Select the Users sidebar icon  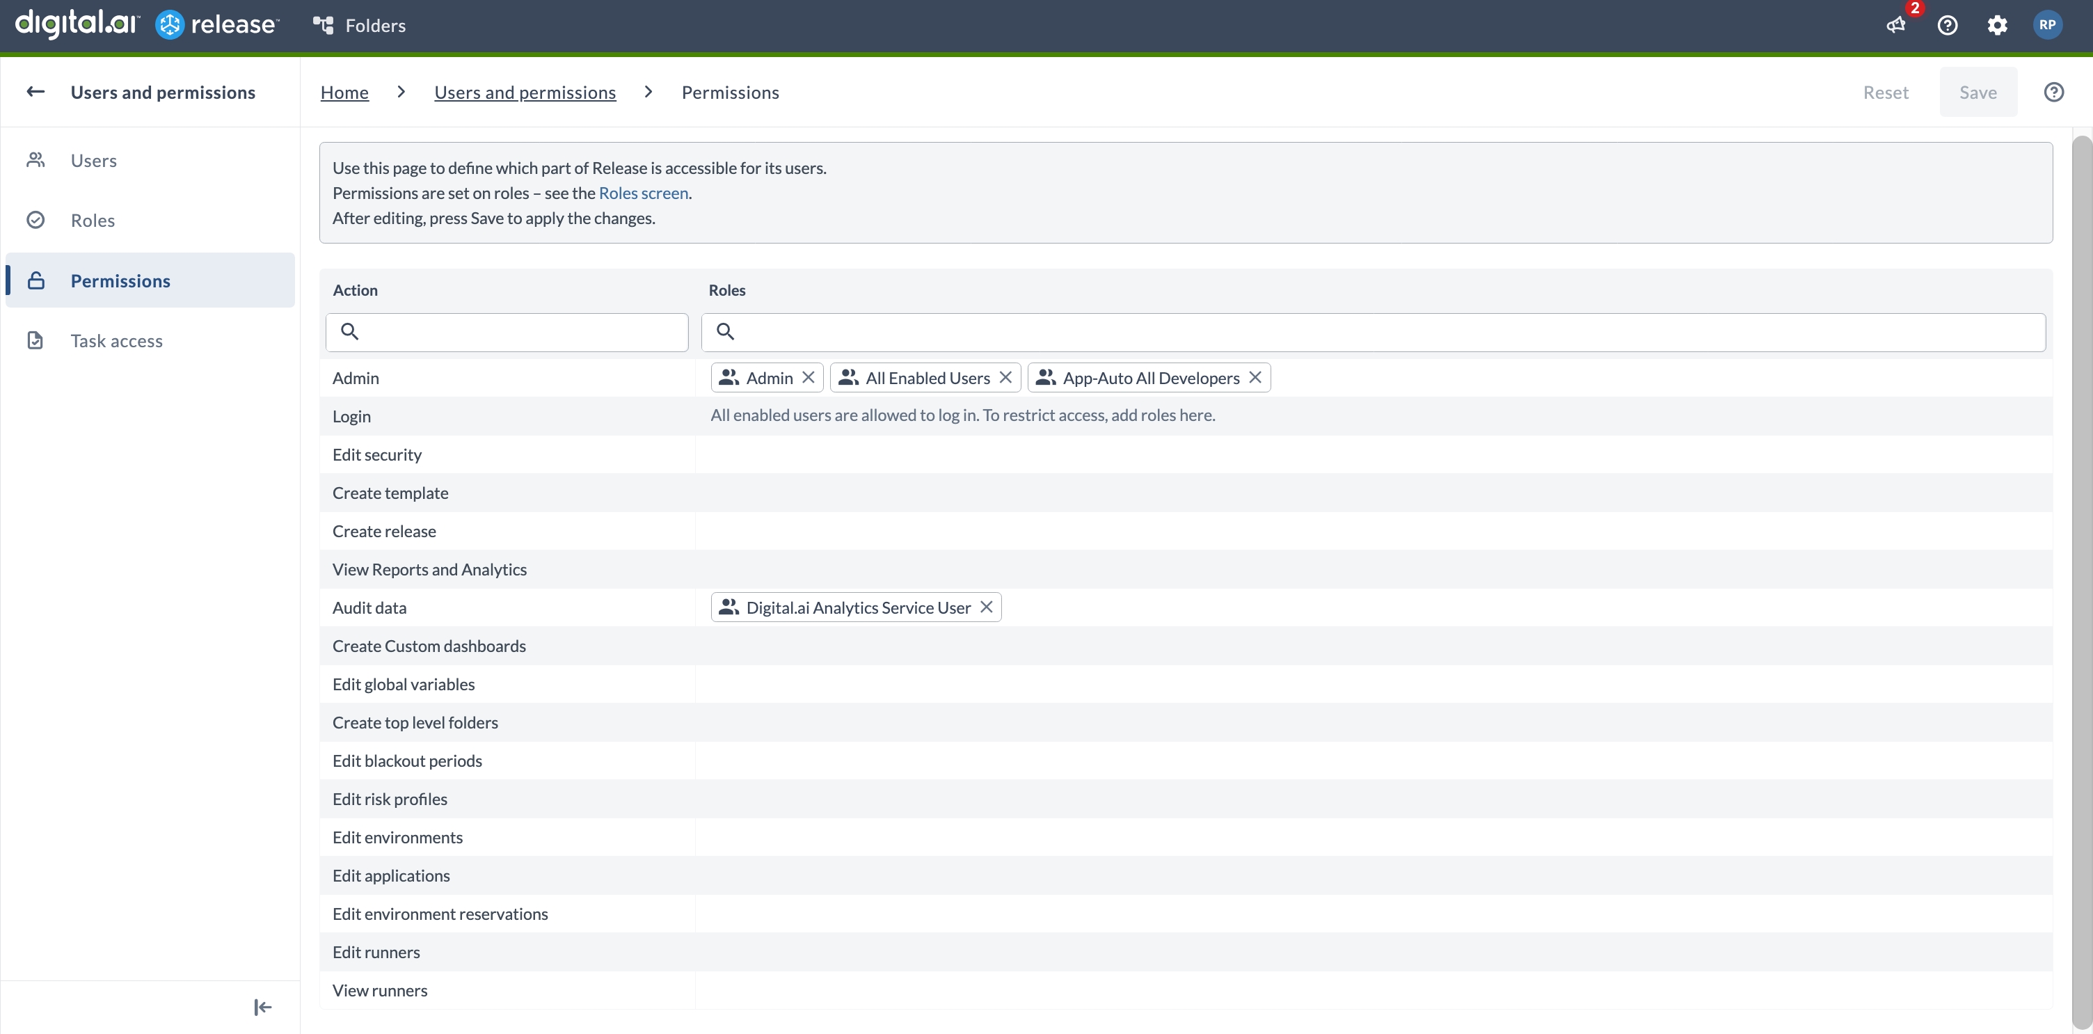(x=35, y=160)
